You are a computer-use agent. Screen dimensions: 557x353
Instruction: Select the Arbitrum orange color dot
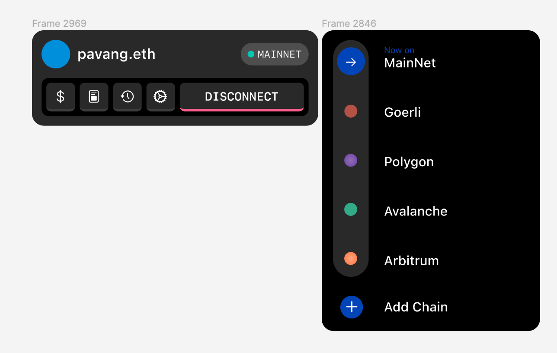[351, 259]
